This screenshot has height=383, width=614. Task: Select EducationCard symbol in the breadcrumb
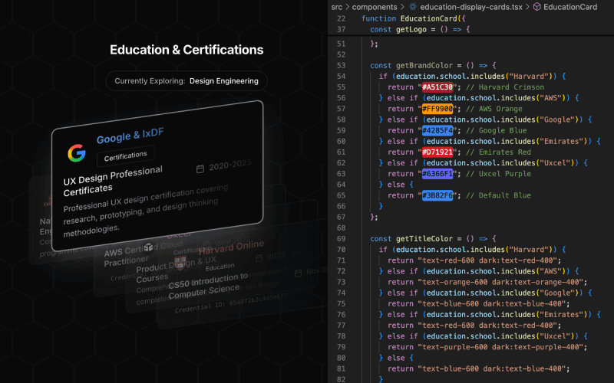tap(570, 7)
